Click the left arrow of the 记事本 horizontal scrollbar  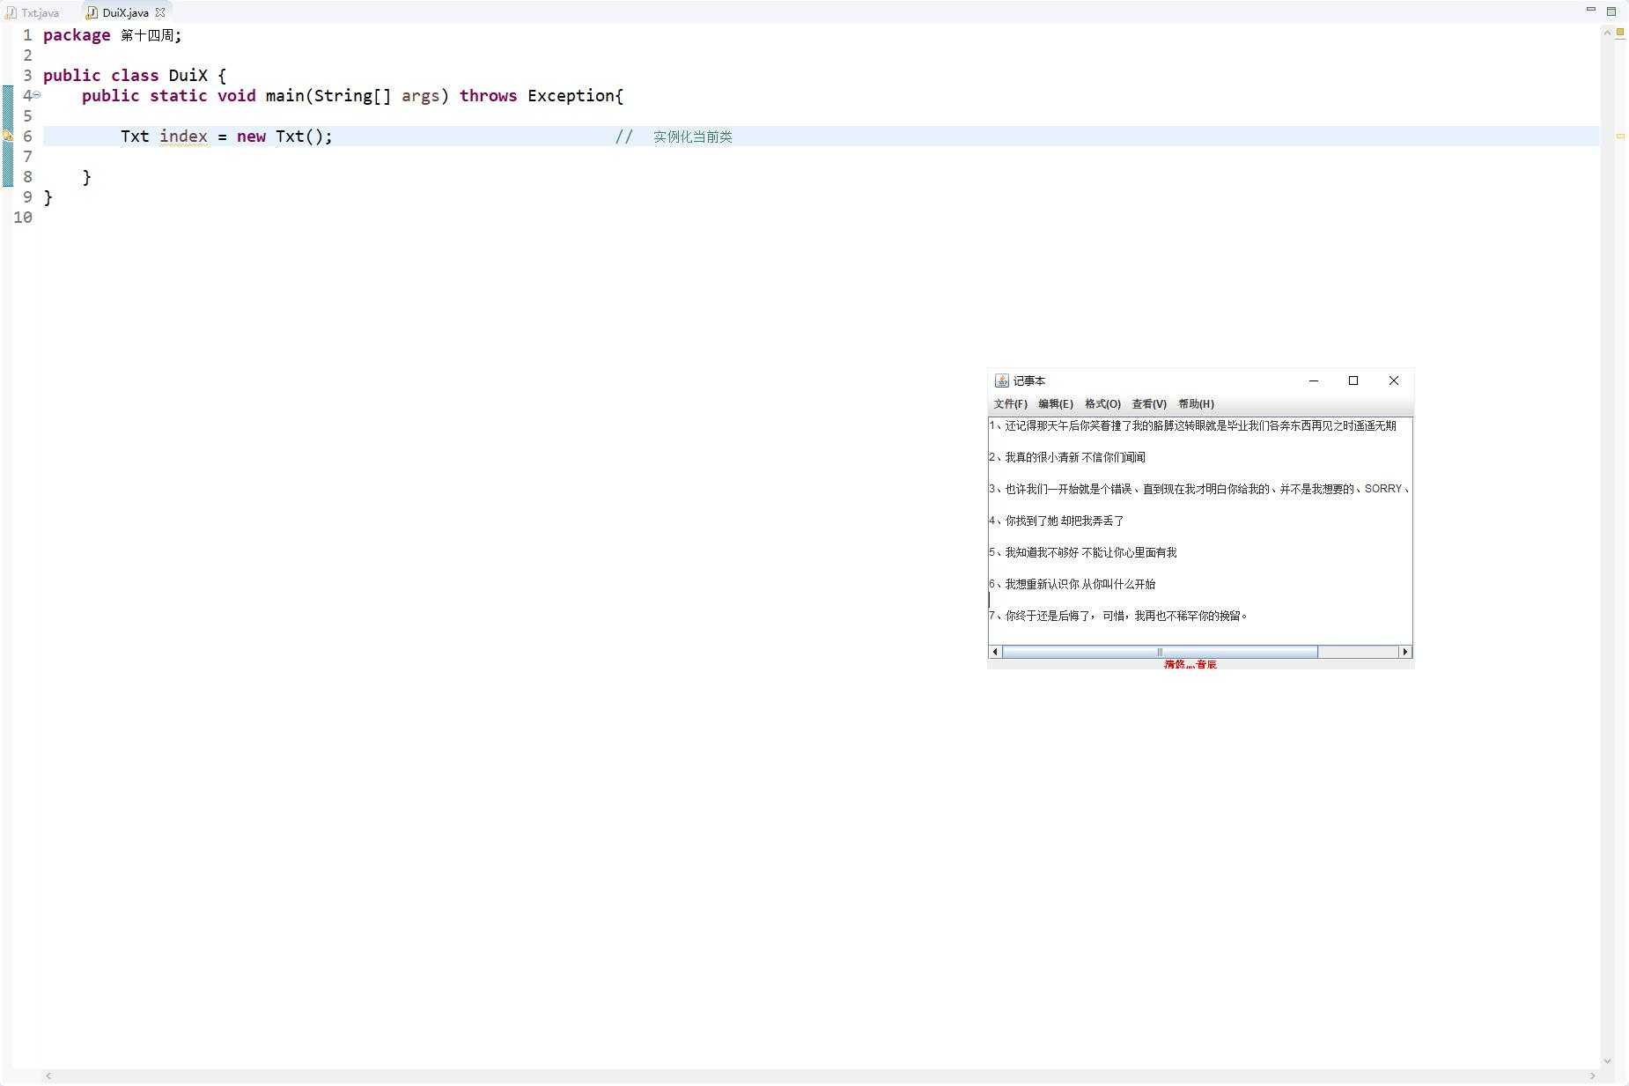click(996, 652)
